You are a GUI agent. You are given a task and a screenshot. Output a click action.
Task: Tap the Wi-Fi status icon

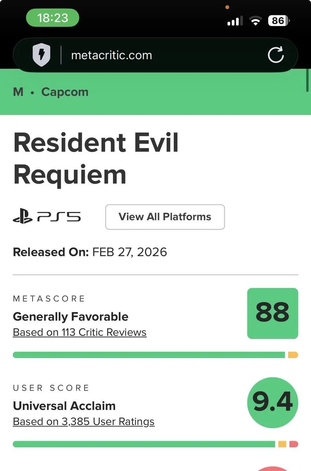point(256,21)
